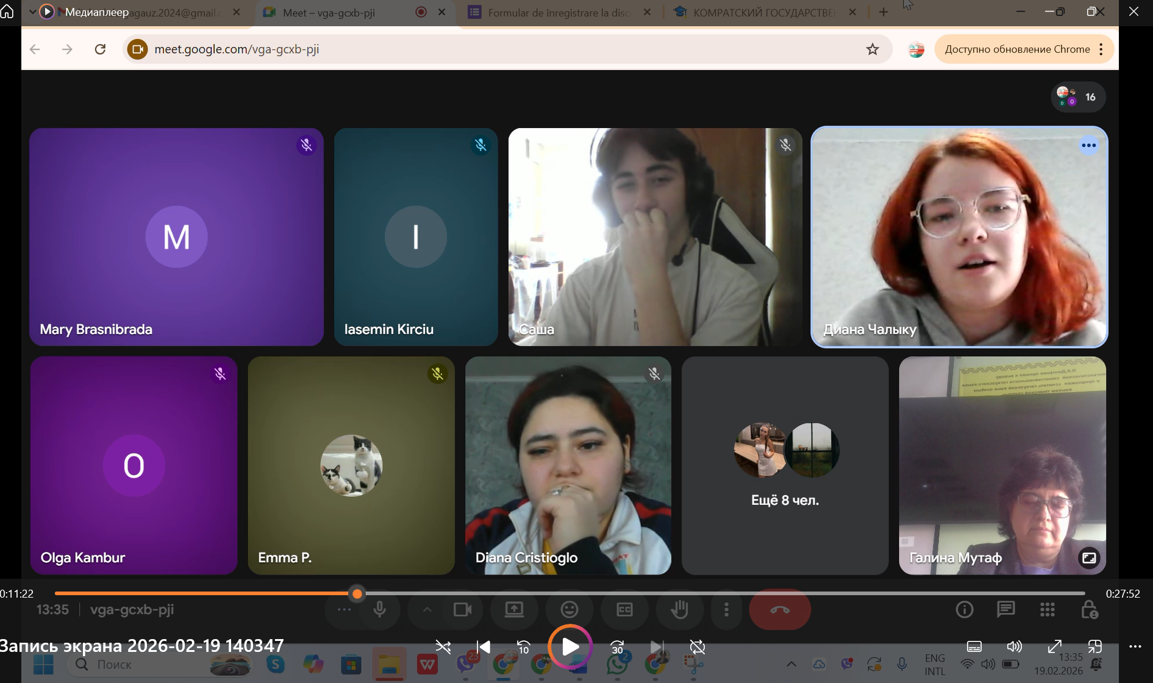Switch to Formular de înregistrare tab
This screenshot has height=683, width=1153.
[558, 12]
